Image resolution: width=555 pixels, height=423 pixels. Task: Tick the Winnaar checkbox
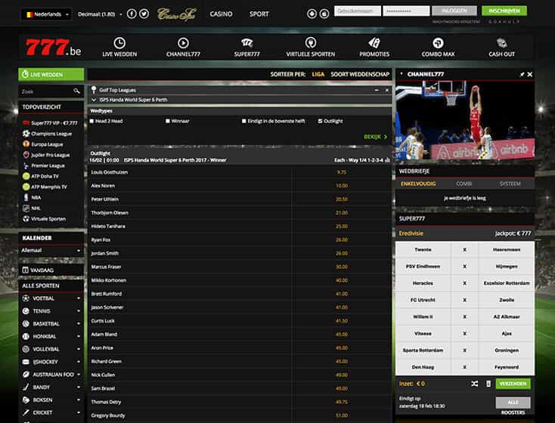(x=168, y=121)
